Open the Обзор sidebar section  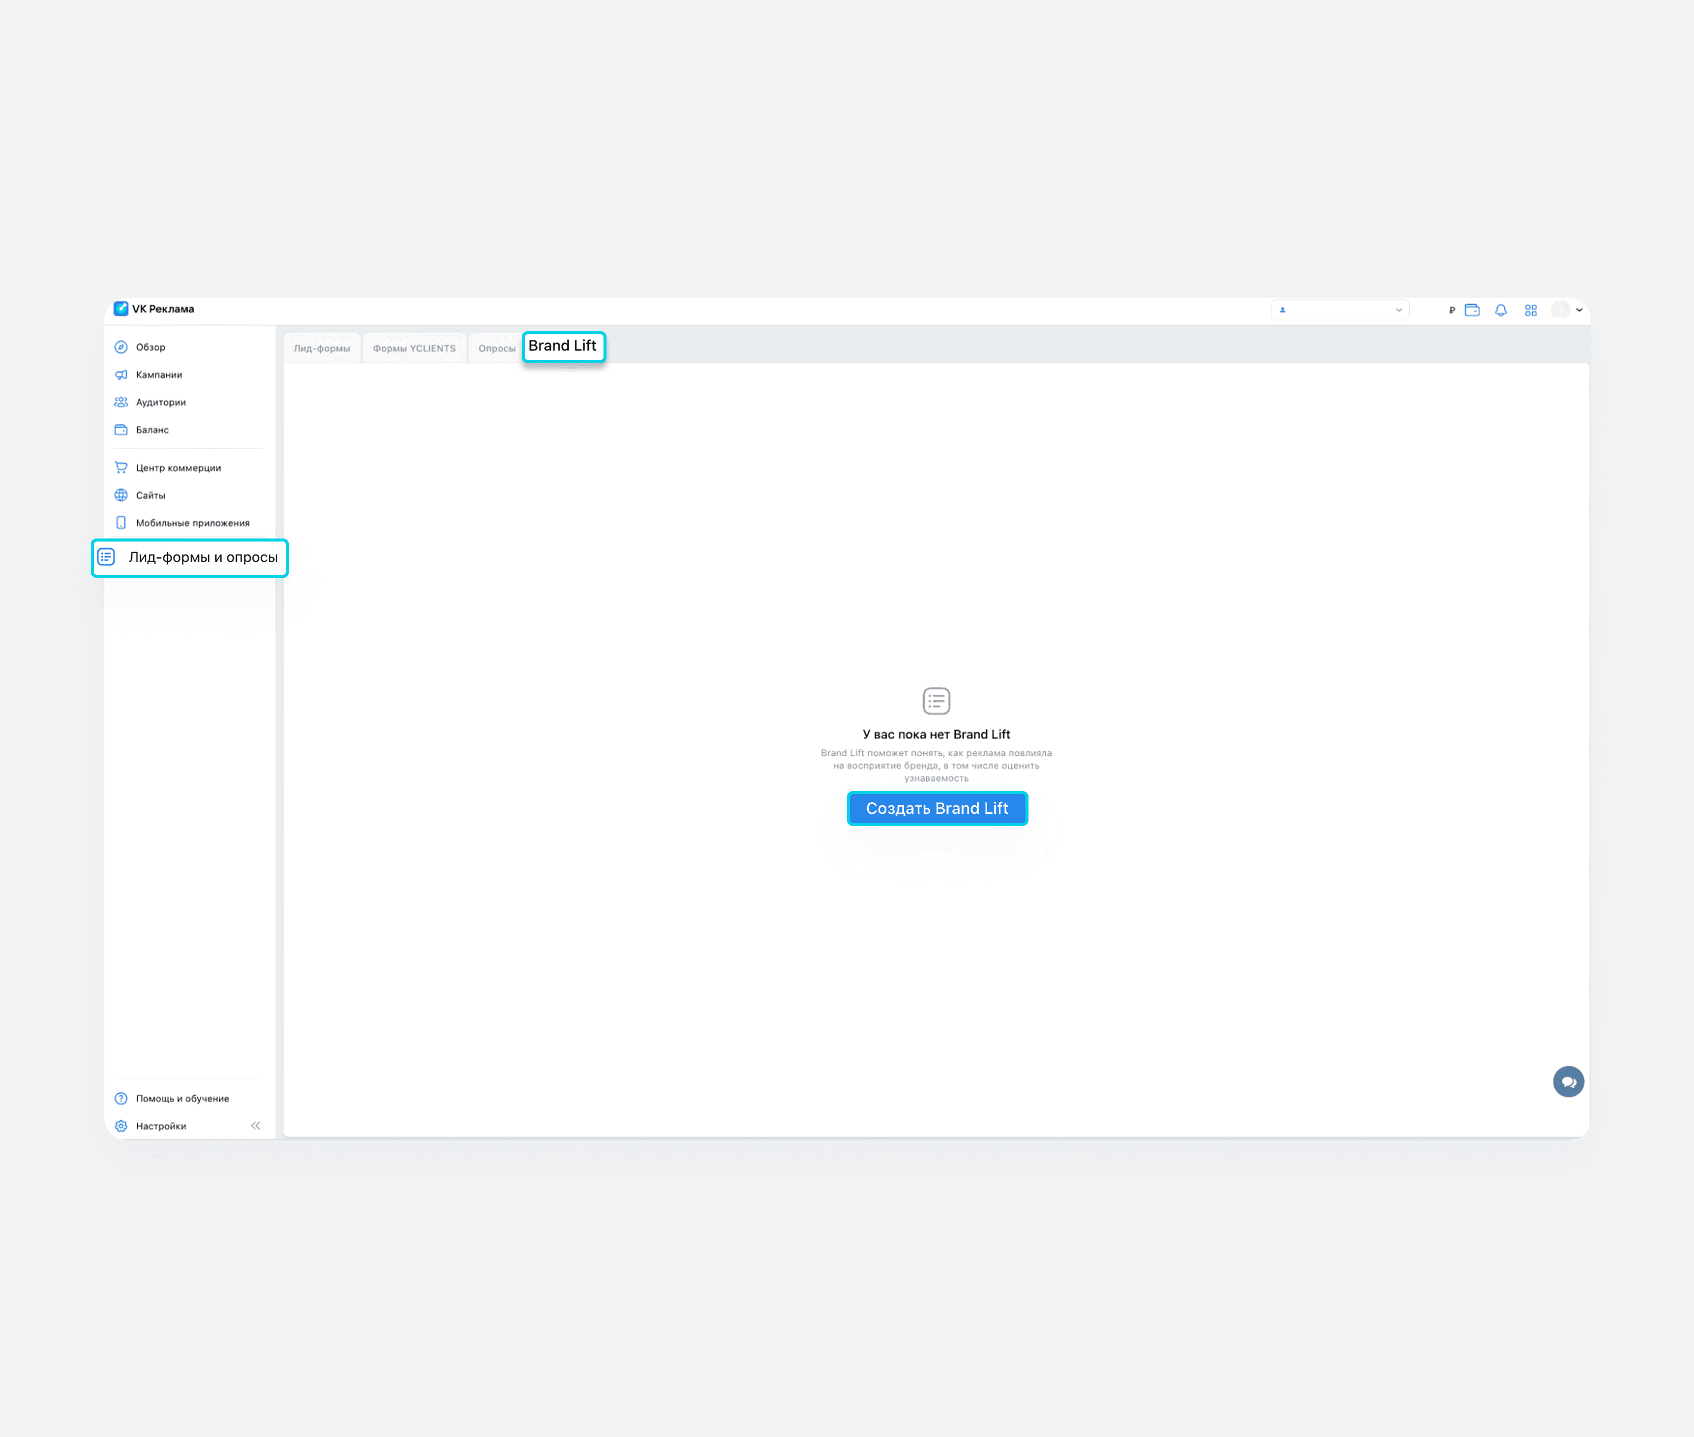coord(151,347)
